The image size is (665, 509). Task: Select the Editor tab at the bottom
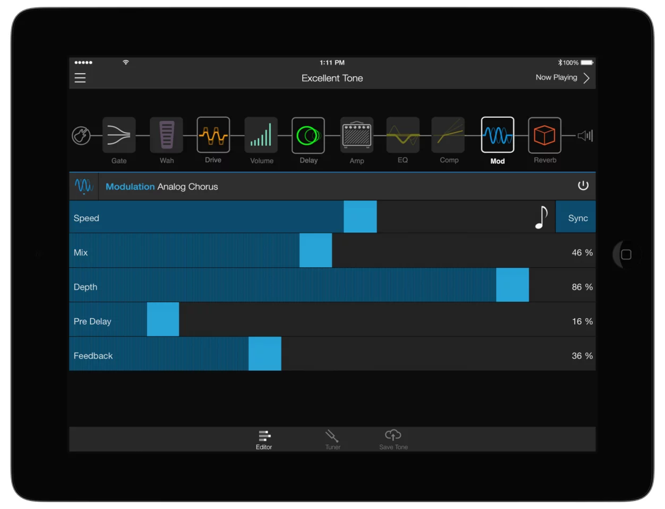pos(264,440)
